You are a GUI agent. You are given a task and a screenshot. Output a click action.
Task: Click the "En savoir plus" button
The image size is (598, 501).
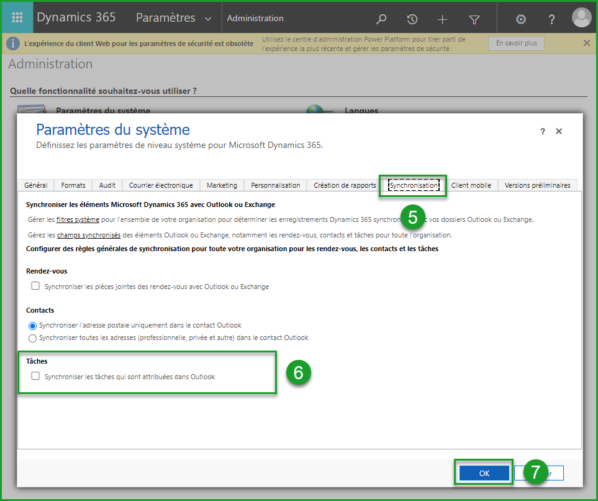tap(516, 44)
